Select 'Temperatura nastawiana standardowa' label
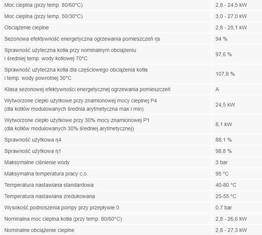This screenshot has width=262, height=235. 49,185
